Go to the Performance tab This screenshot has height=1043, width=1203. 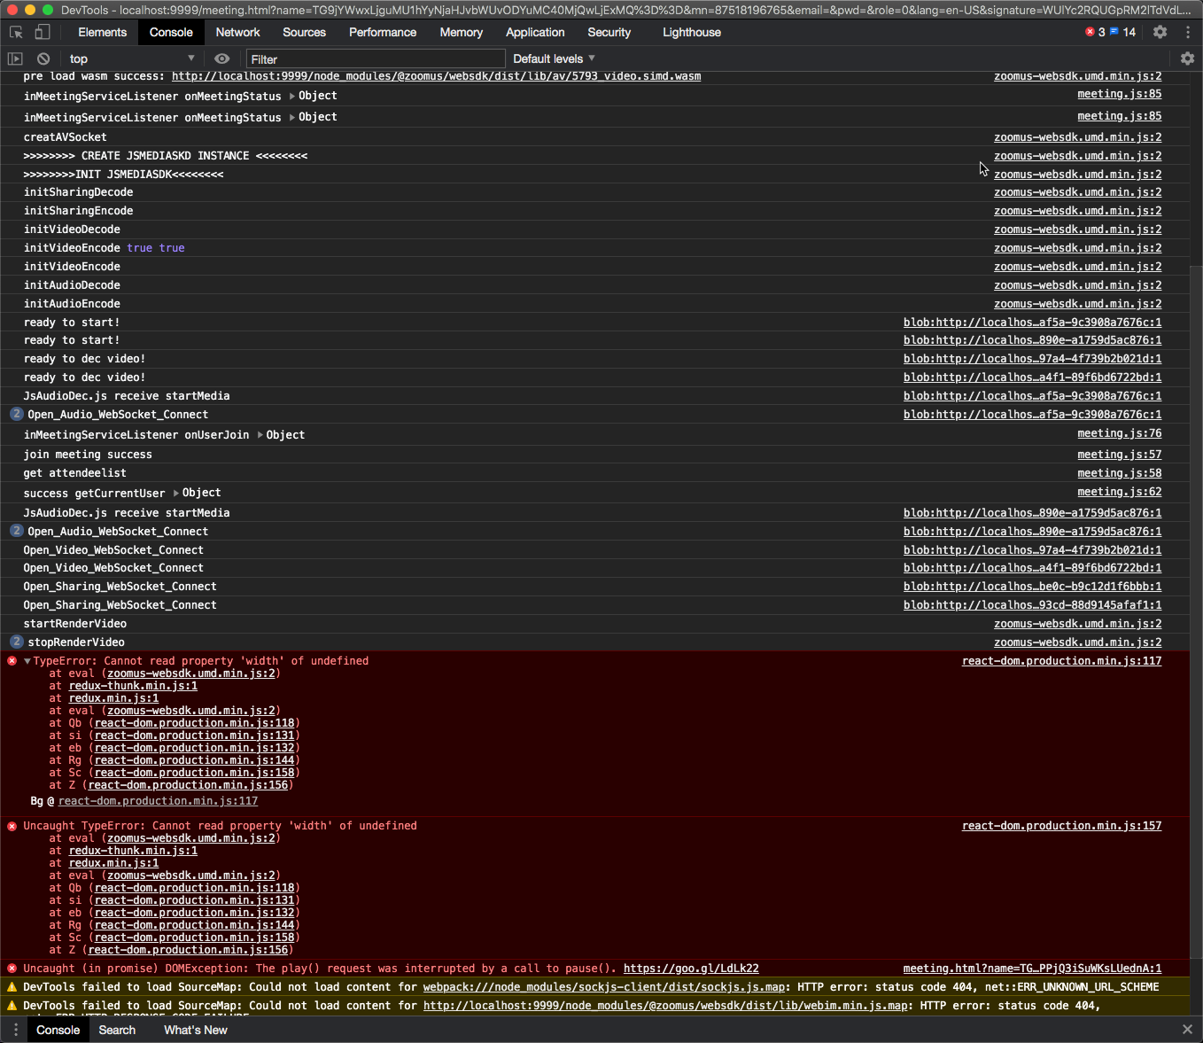click(x=383, y=32)
